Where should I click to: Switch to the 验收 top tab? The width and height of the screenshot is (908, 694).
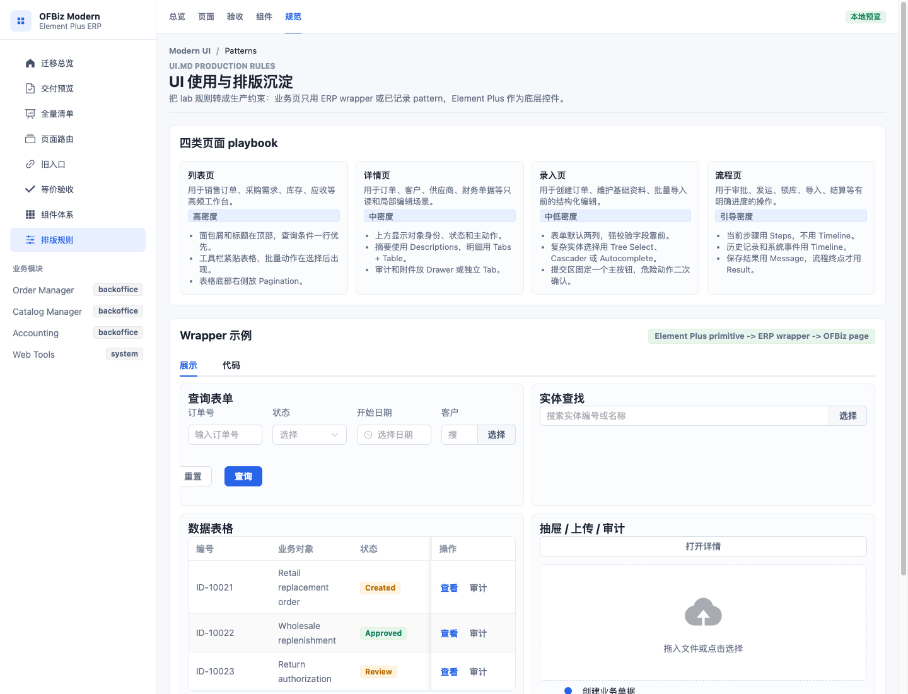[235, 17]
